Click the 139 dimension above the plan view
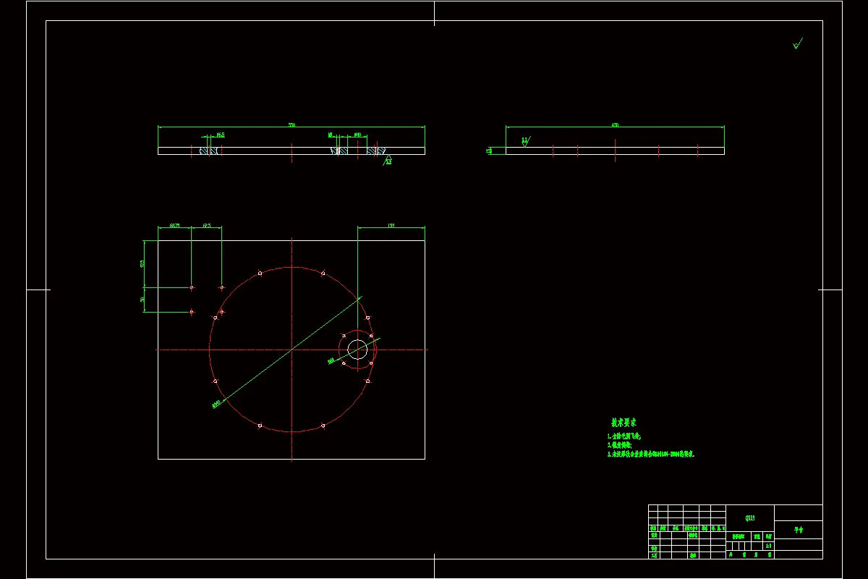 [x=391, y=226]
